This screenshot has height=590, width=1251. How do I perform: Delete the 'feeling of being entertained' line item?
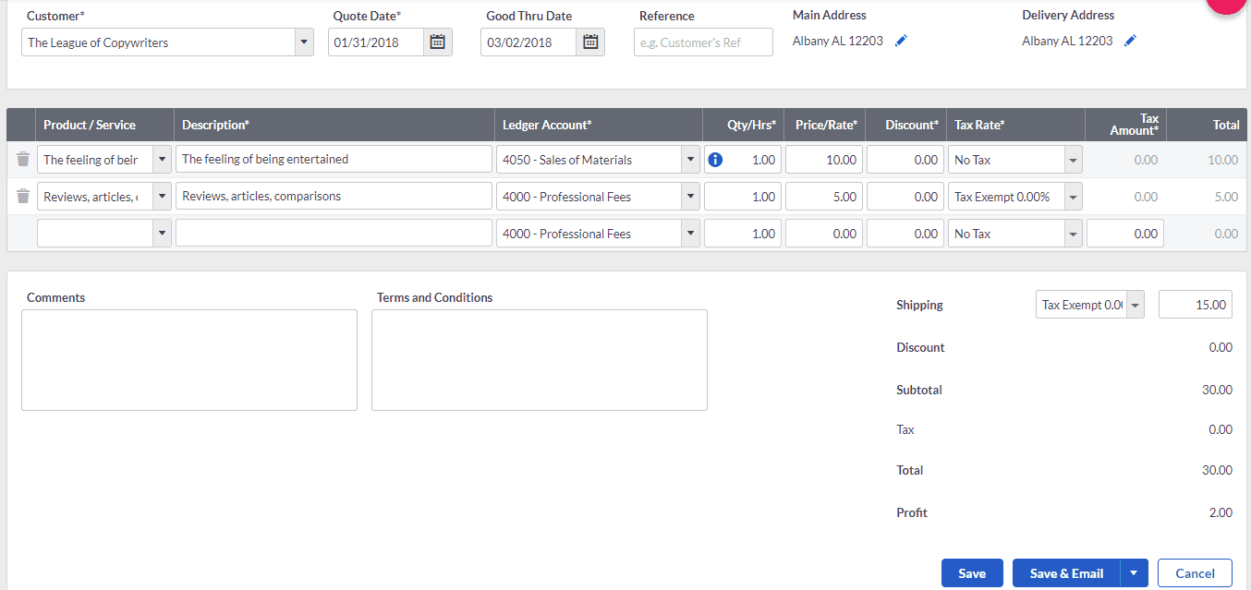[x=22, y=159]
